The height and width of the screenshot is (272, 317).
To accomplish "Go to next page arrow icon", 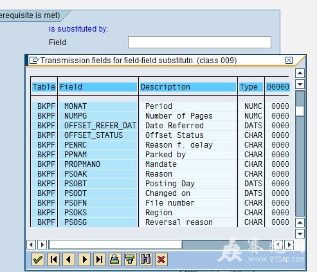I will click(x=84, y=260).
